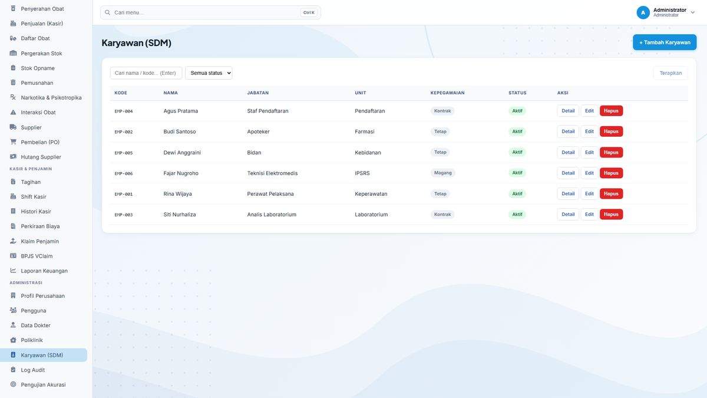Viewport: 707px width, 398px height.
Task: Click the Tagihan invoice icon
Action: (x=13, y=182)
